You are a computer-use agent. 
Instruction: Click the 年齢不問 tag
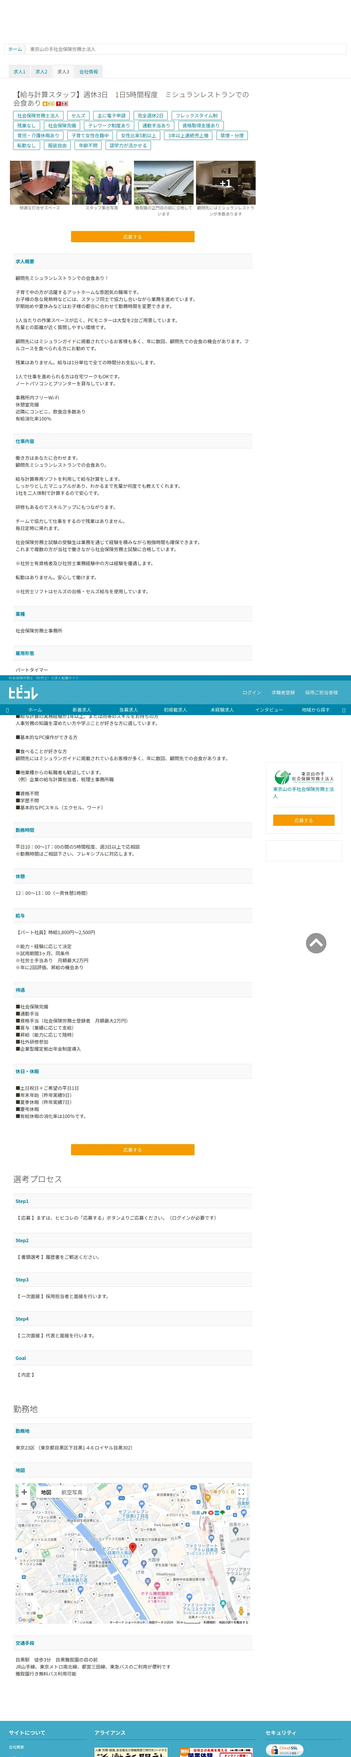tap(88, 145)
